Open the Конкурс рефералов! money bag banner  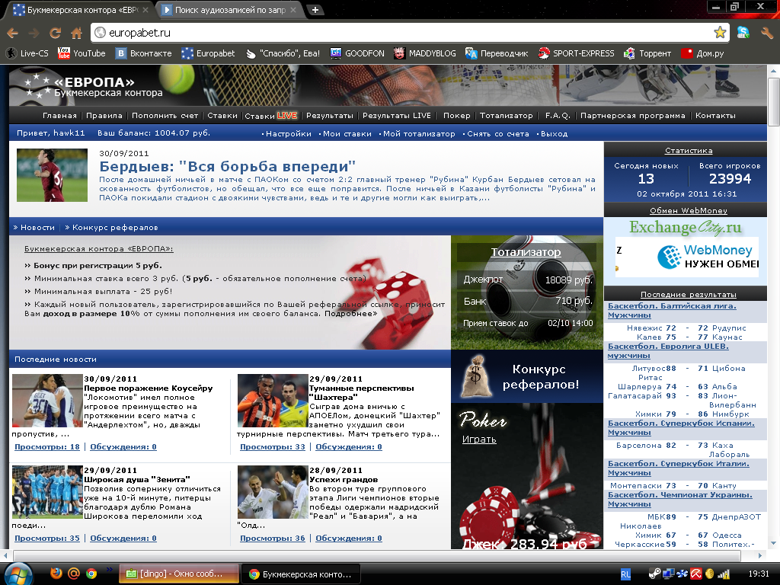527,376
